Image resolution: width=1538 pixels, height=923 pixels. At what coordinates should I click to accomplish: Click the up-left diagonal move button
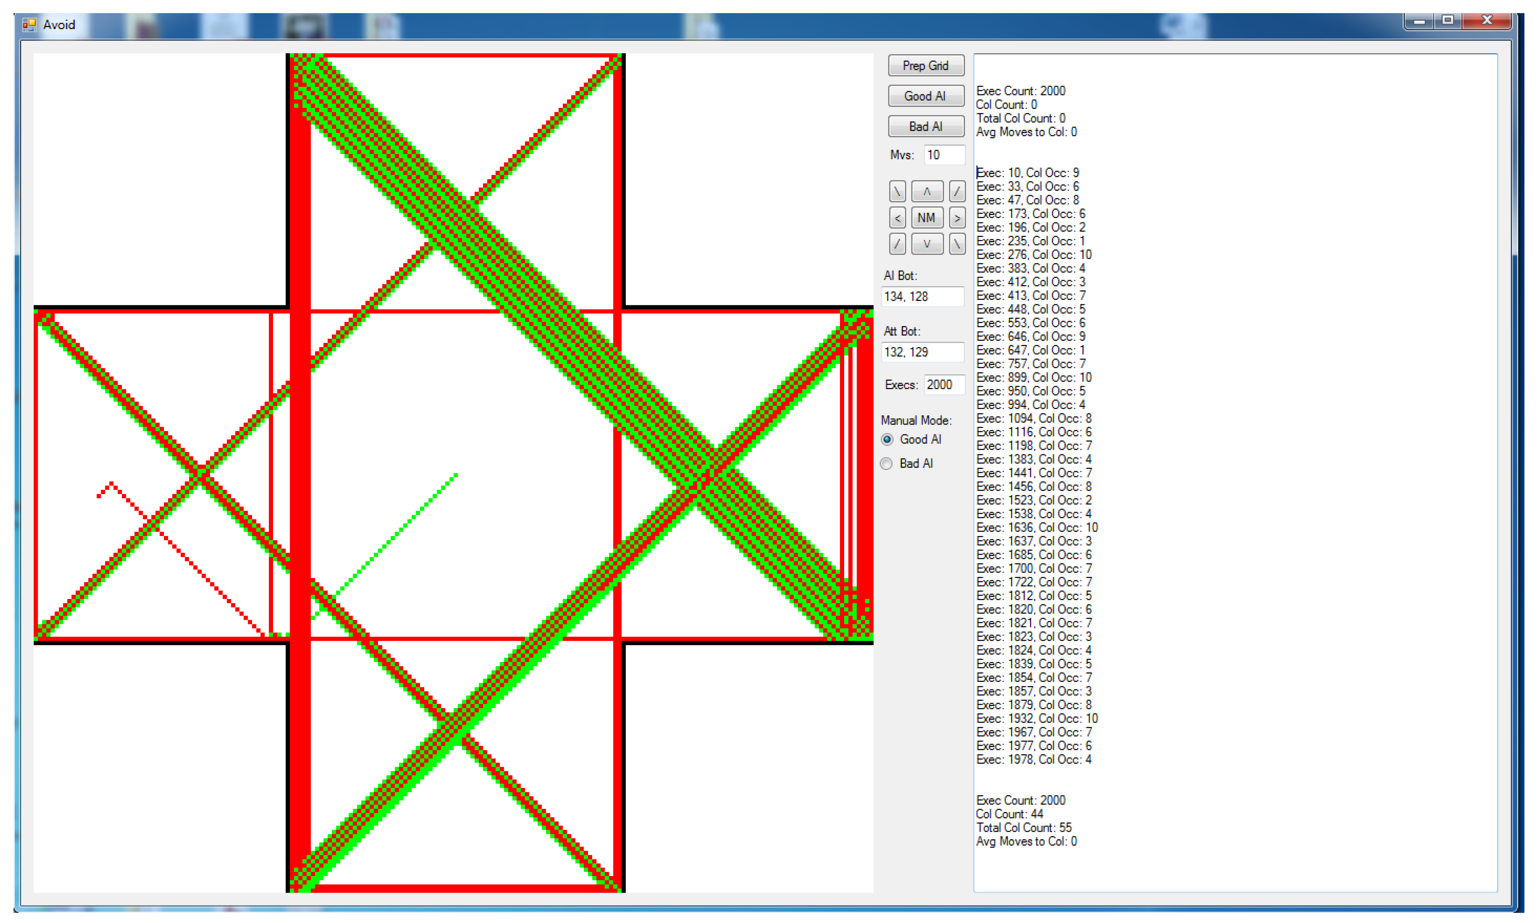897,192
